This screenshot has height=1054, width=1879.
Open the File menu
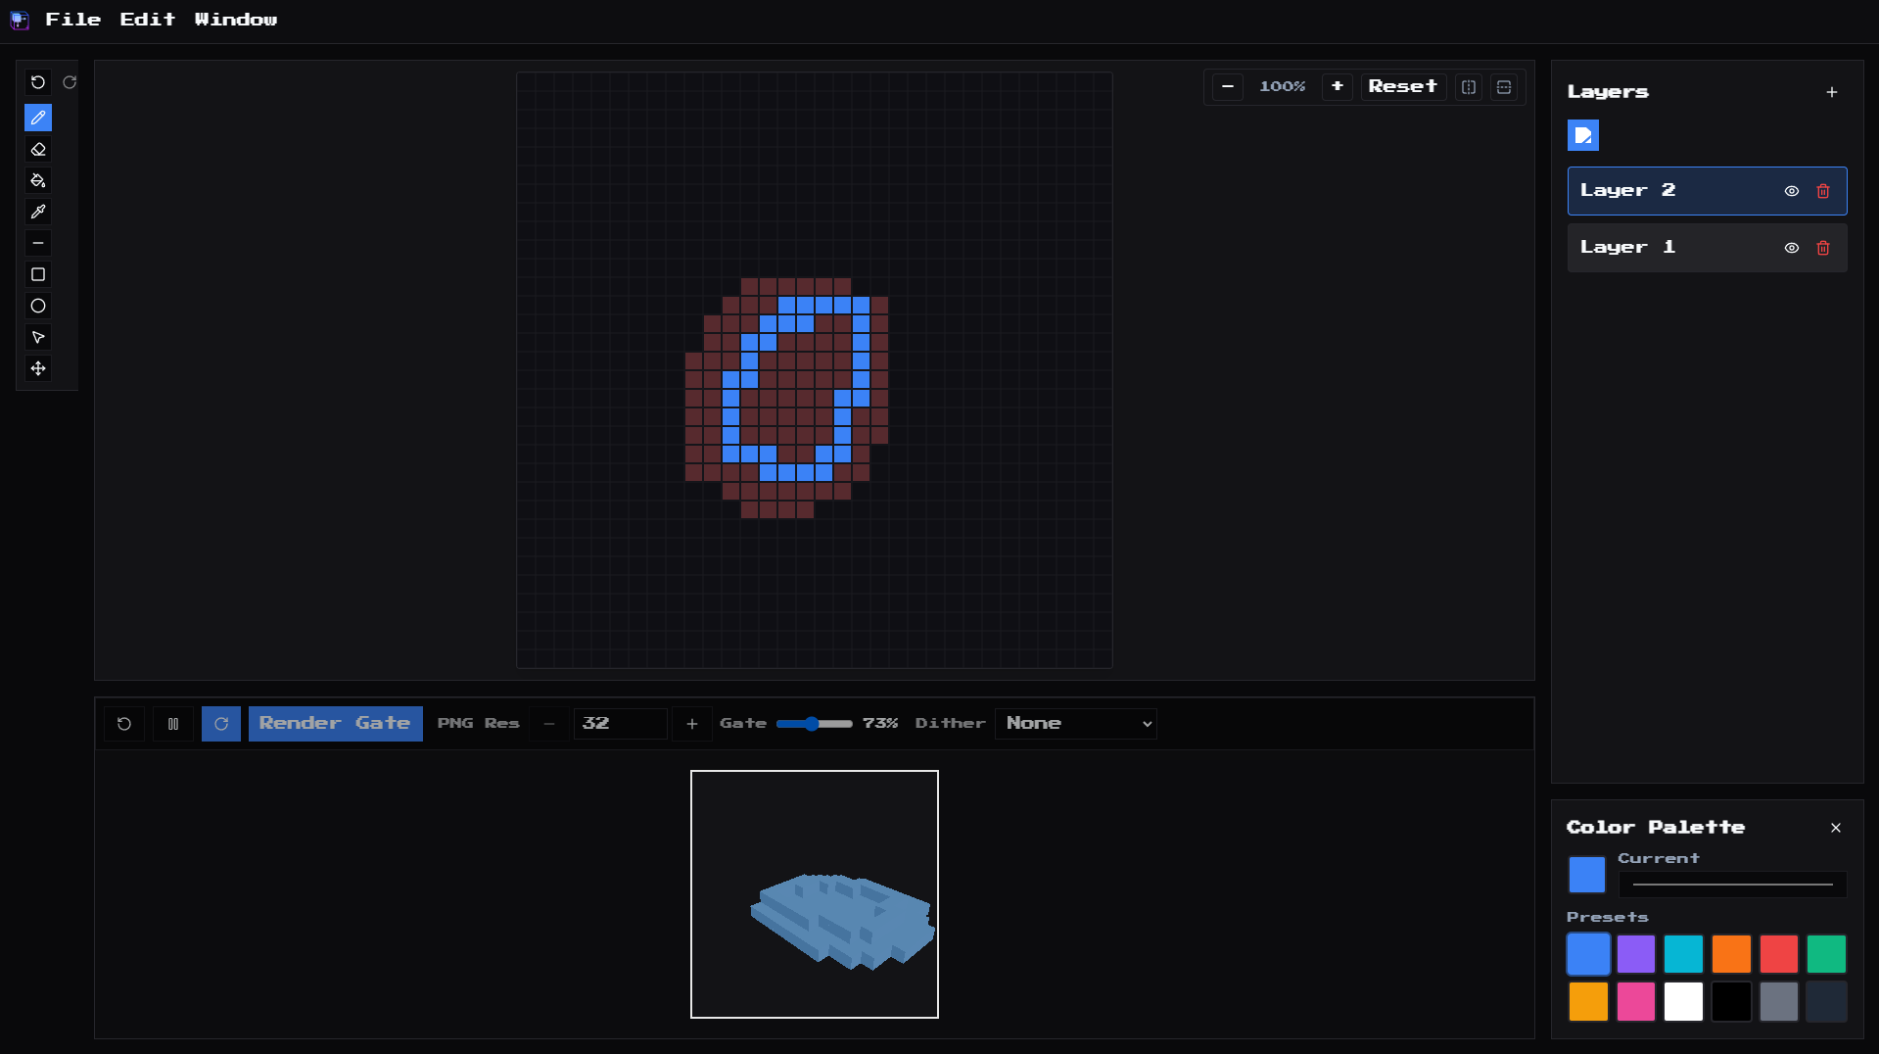click(x=73, y=20)
